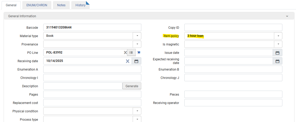The height and width of the screenshot is (122, 296).
Task: Clear the Receiving date with X icon
Action: pos(127,61)
